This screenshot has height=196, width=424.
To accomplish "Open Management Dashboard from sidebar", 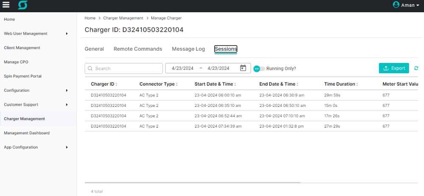I will point(27,133).
